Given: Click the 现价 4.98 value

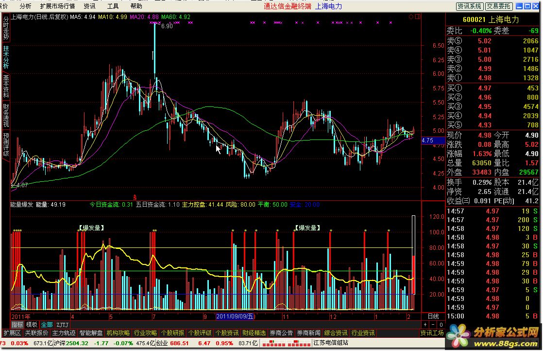Looking at the screenshot, I should point(485,136).
